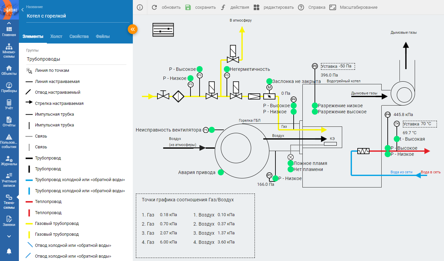Click the 166.0 Па value
444x261 pixels.
click(266, 184)
